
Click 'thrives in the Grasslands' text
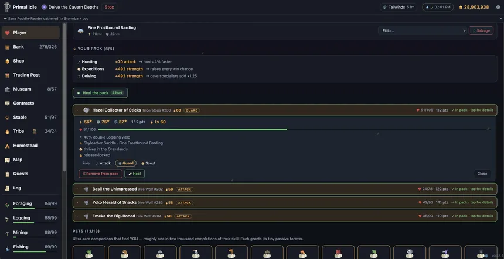click(105, 149)
